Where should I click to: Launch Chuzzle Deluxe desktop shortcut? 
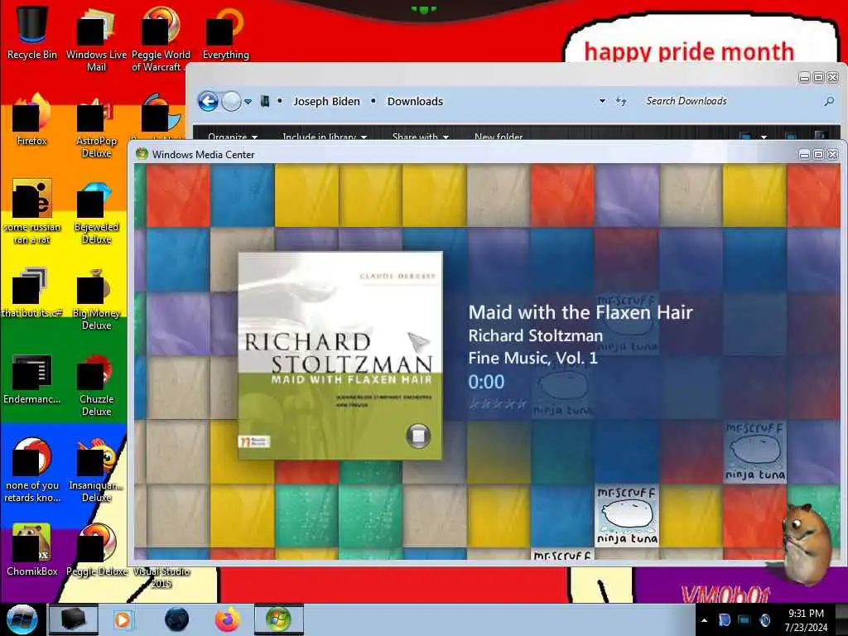tap(96, 384)
